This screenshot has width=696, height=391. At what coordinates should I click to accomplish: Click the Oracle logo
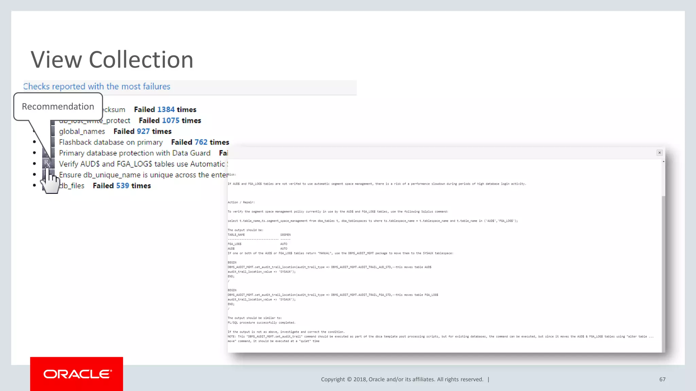pos(76,374)
